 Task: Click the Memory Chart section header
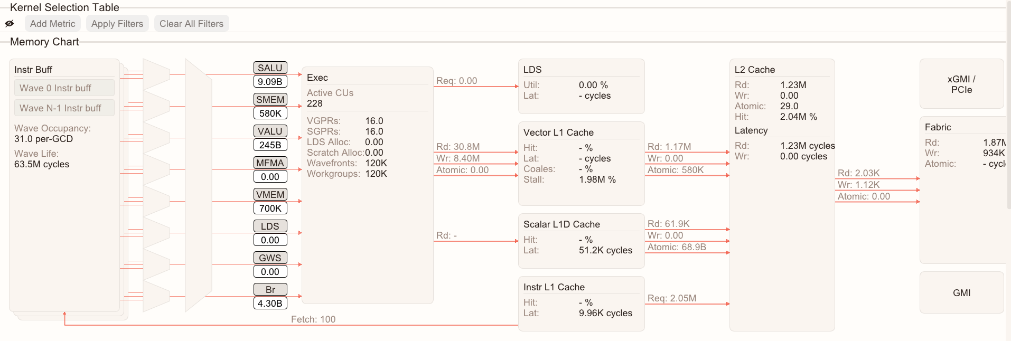tap(44, 42)
